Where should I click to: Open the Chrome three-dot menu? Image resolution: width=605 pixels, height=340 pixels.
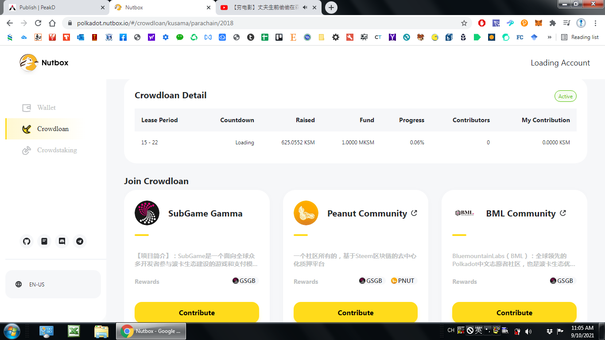tap(595, 23)
